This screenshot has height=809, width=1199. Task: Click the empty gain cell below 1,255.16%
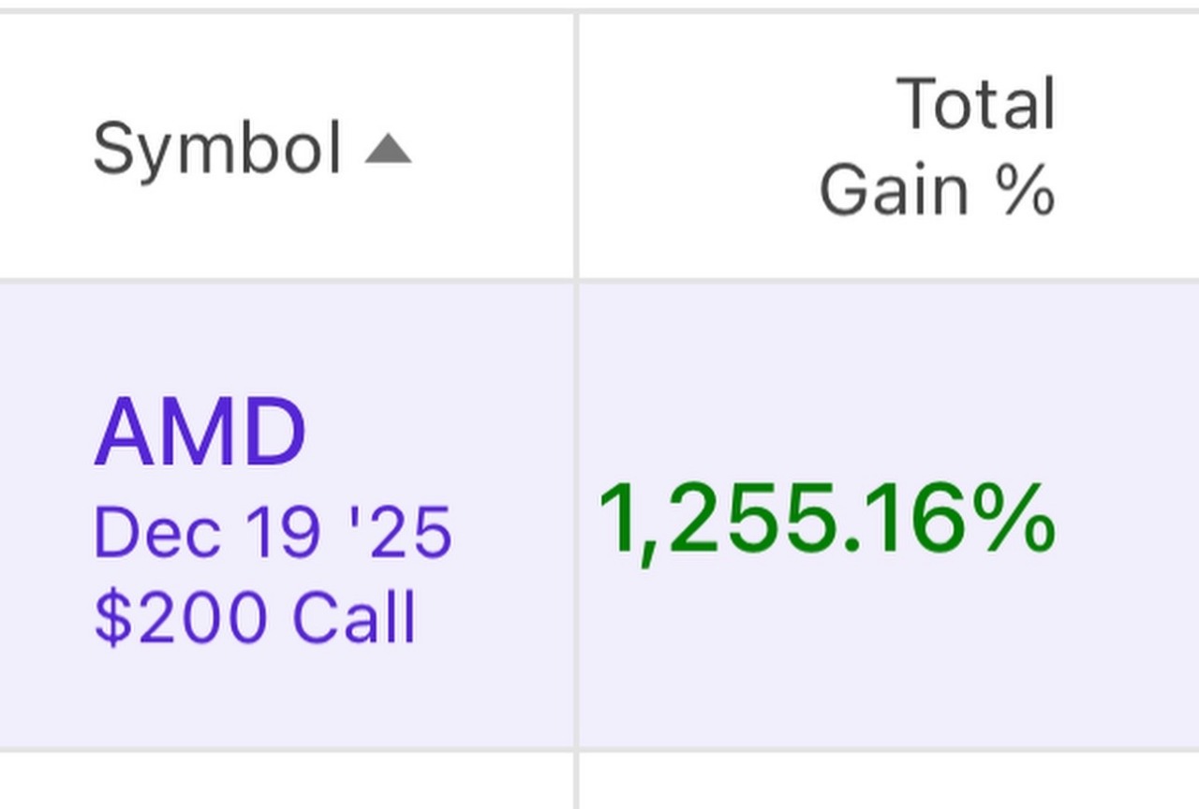881,782
